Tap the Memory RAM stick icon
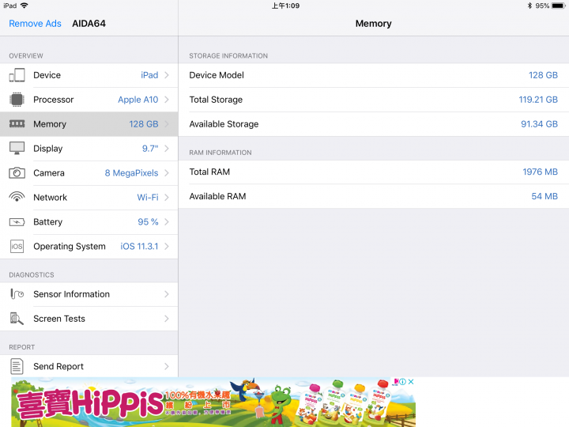Viewport: 569px width, 427px height. tap(17, 124)
